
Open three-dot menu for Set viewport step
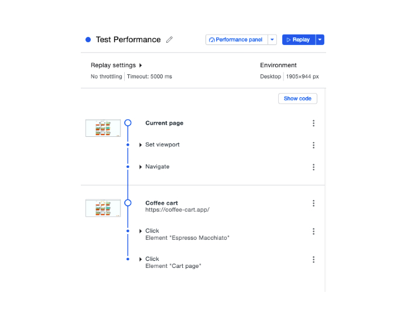point(314,145)
